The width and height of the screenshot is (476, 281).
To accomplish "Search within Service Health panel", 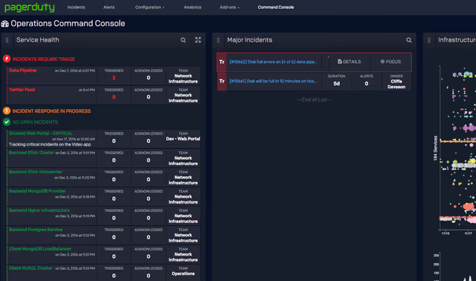I will pyautogui.click(x=183, y=40).
